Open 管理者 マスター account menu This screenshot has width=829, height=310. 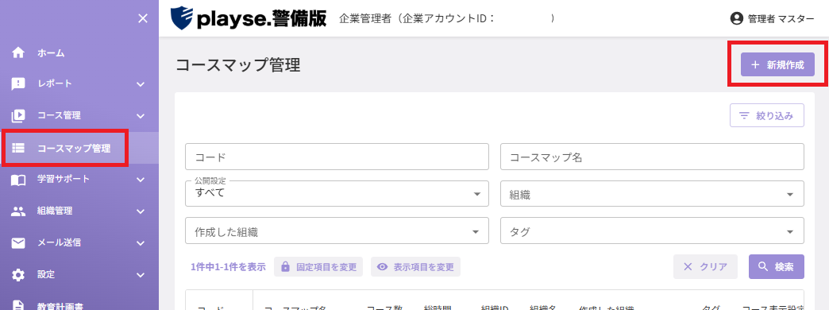[x=772, y=18]
